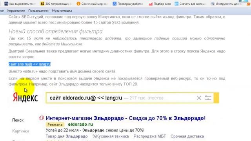Open the 'Подбор слов' bookmark
Image resolution: width=251 pixels, height=141 pixels.
[160, 4]
